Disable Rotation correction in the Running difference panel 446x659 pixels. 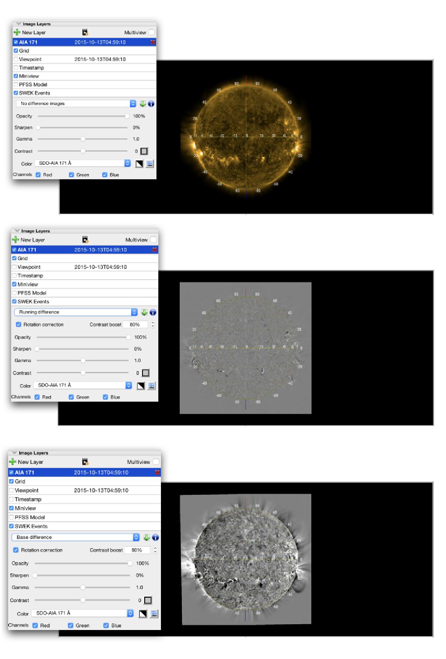tap(19, 325)
